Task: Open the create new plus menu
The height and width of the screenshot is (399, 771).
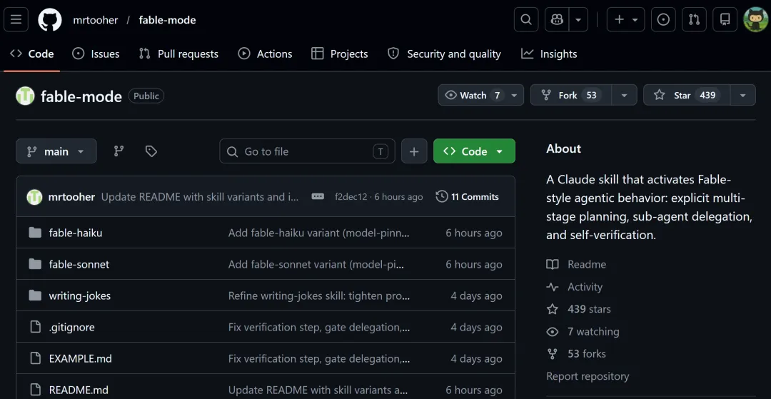Action: pos(625,20)
